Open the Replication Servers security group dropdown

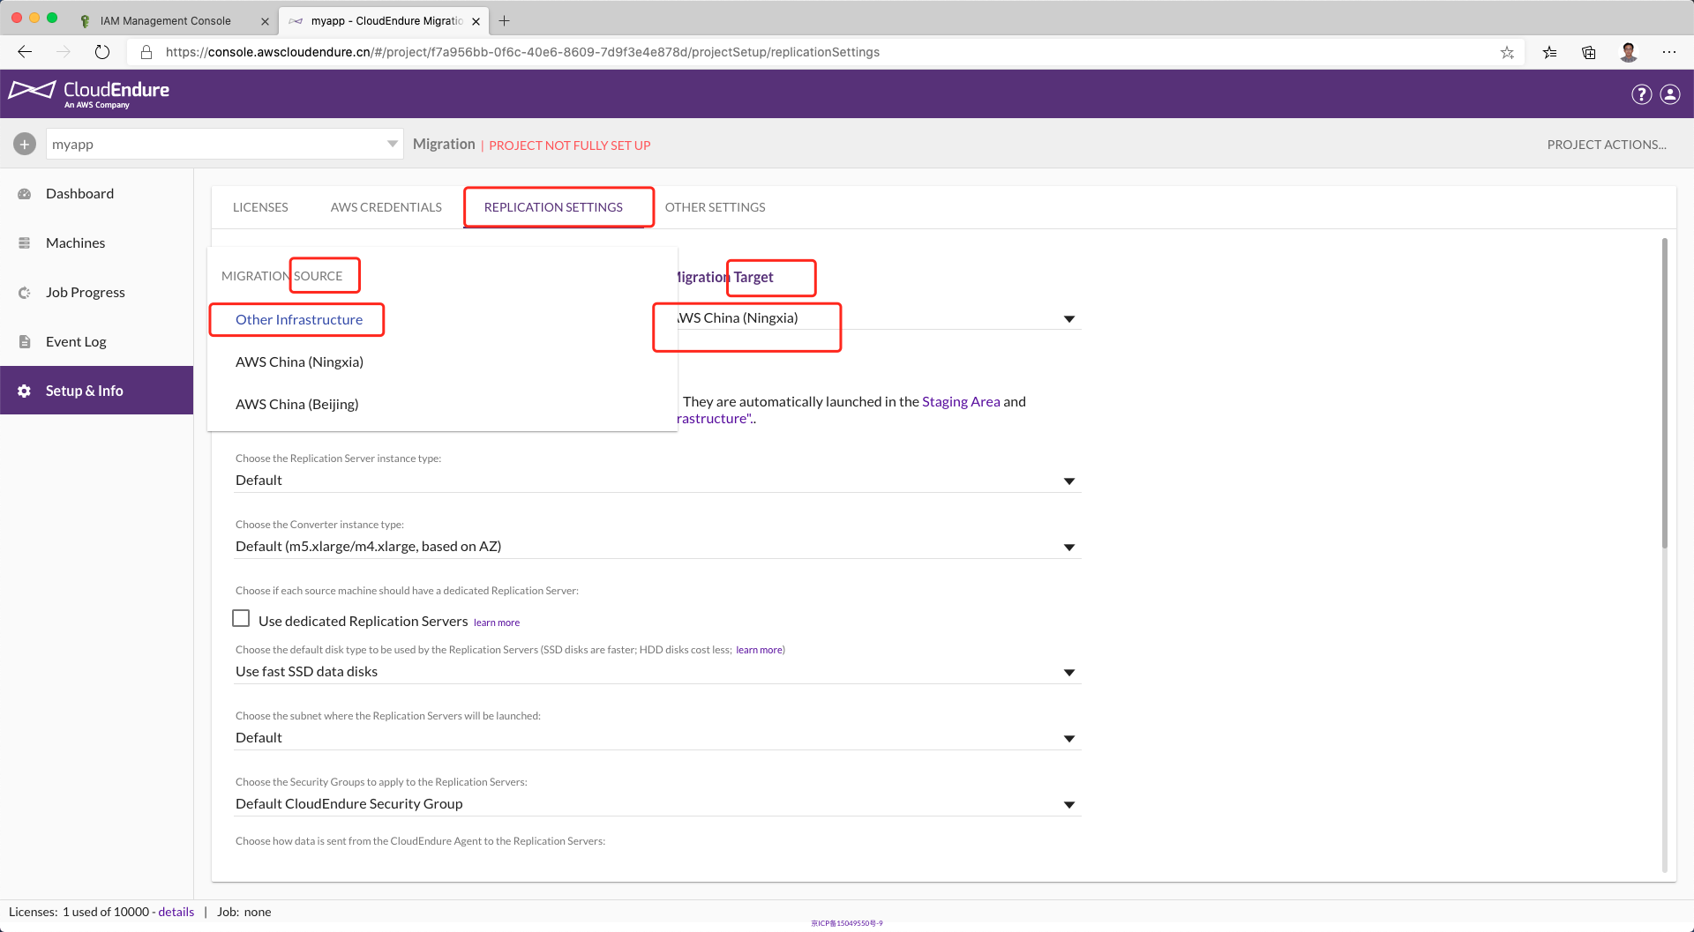tap(1068, 805)
